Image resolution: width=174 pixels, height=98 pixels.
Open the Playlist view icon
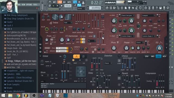click(107, 8)
